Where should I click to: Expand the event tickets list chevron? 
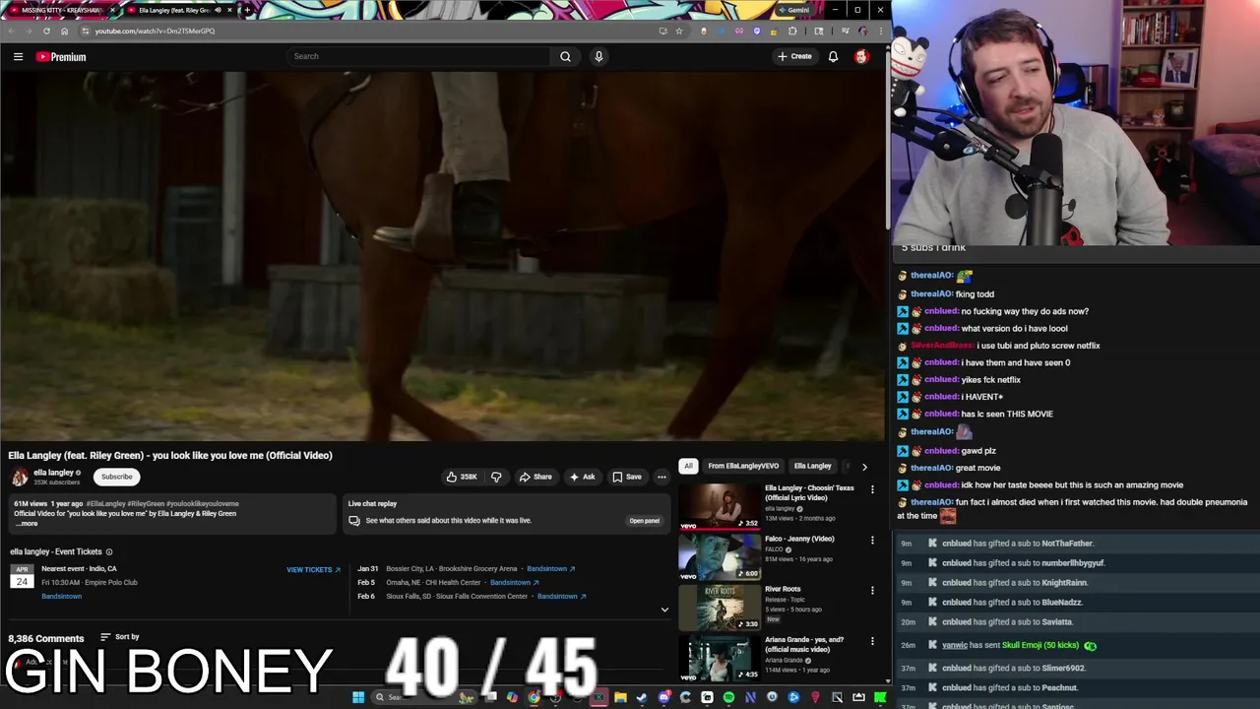point(664,610)
